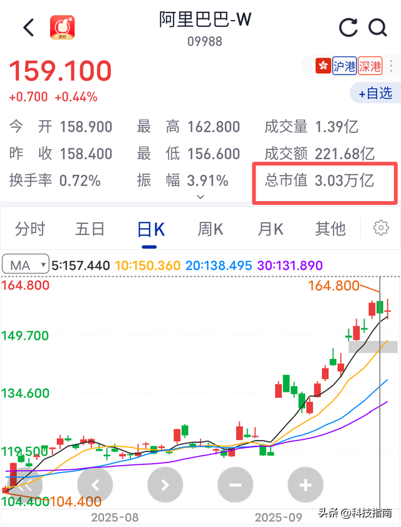Expand more quote details chevron
401x527 pixels.
(x=200, y=197)
